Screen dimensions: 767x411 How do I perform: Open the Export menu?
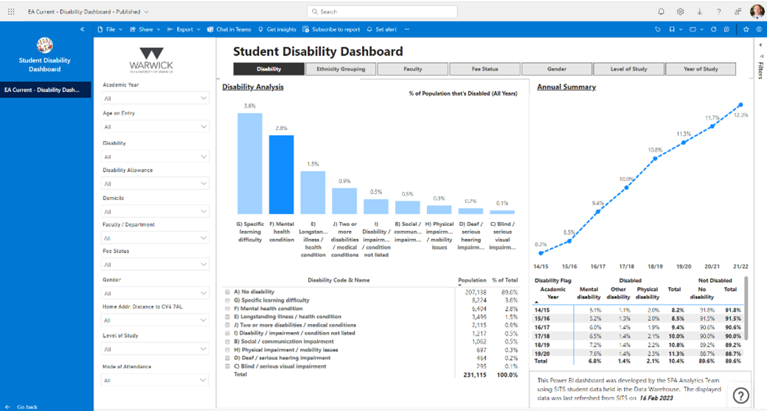181,30
